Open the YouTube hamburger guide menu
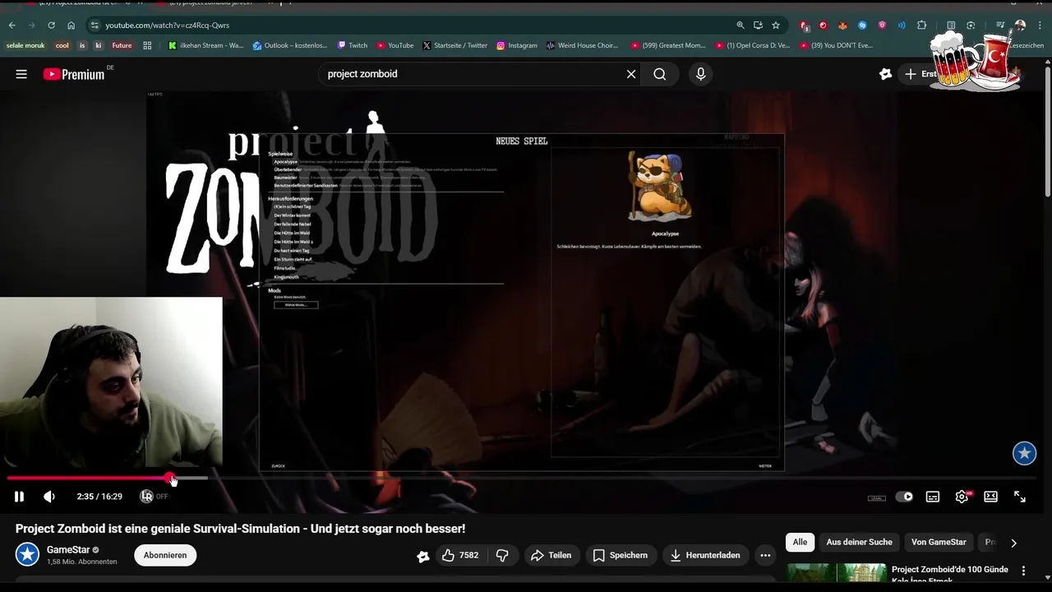Viewport: 1052px width, 592px height. (21, 74)
